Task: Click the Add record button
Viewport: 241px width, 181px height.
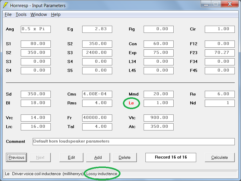Action: [98, 157]
